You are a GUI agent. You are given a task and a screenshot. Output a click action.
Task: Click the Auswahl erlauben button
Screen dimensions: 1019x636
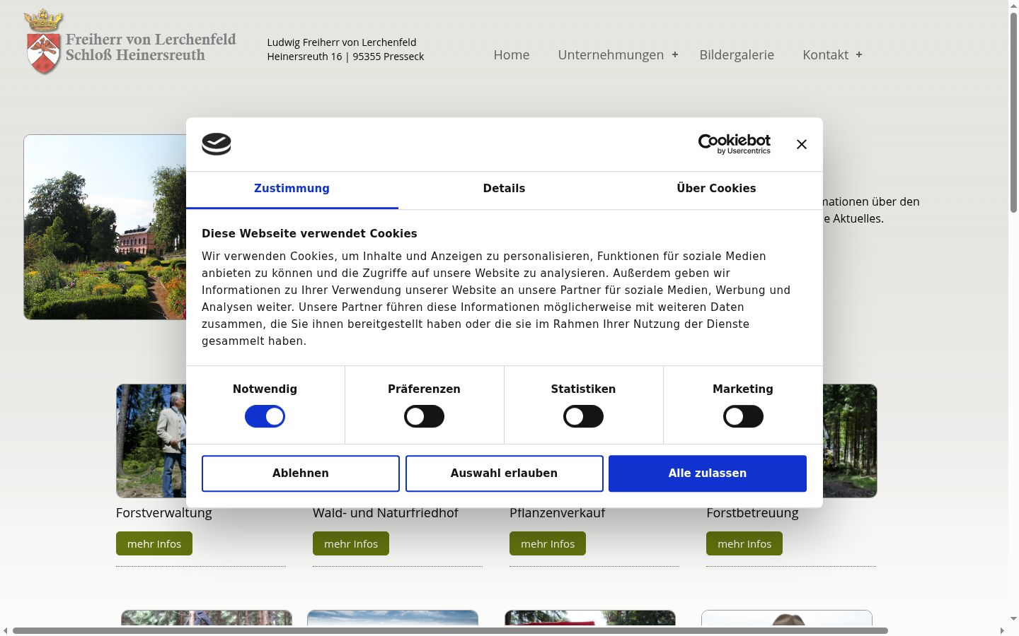[505, 473]
